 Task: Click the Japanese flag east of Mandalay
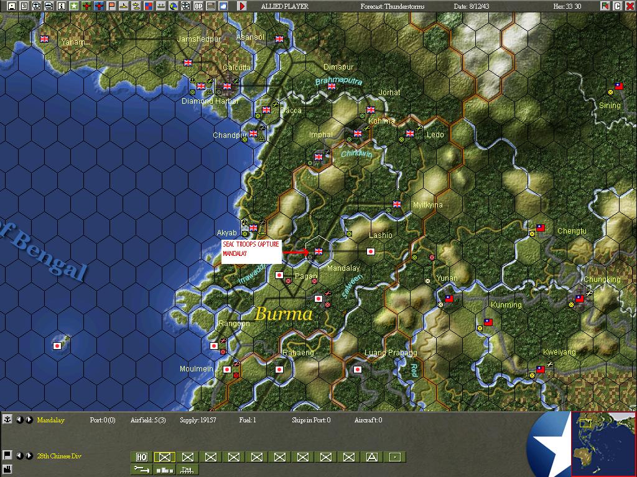(371, 252)
